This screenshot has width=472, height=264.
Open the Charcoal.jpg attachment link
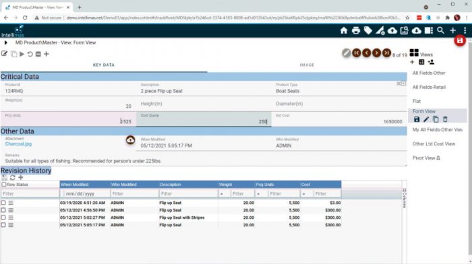point(18,144)
